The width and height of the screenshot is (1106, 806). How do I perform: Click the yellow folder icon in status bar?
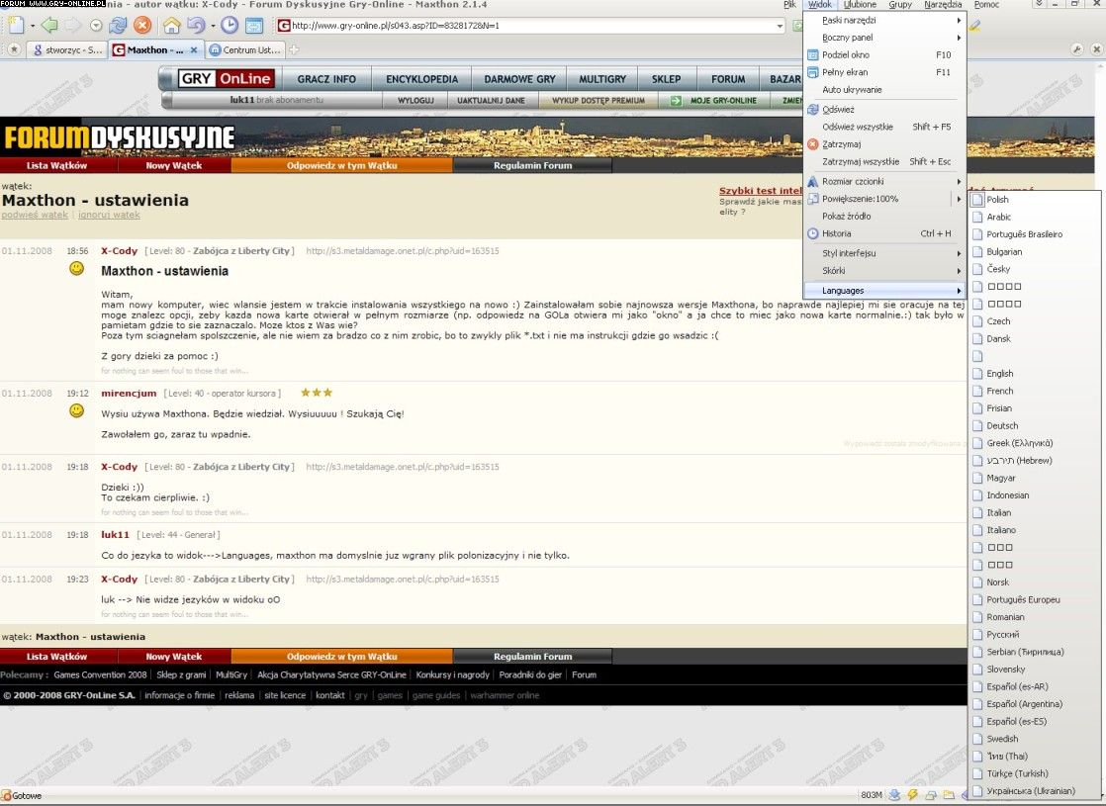pyautogui.click(x=949, y=795)
